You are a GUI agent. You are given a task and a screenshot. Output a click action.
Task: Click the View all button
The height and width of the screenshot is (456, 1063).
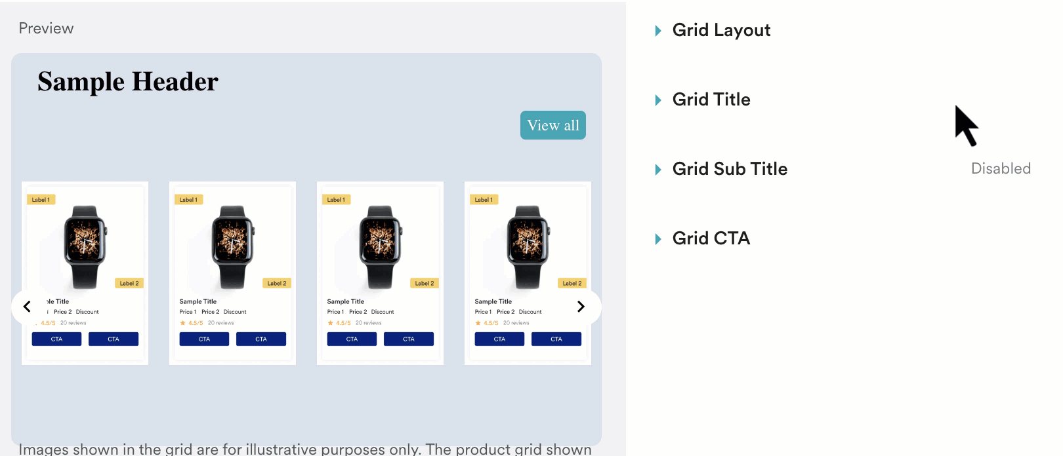coord(552,125)
